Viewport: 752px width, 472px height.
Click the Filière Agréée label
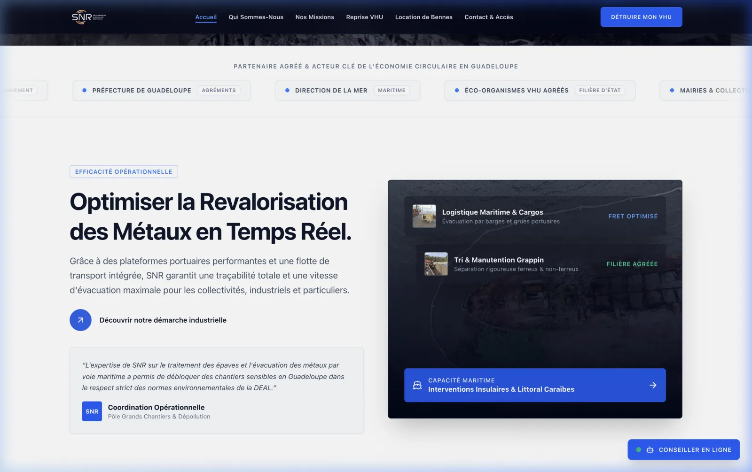(632, 264)
